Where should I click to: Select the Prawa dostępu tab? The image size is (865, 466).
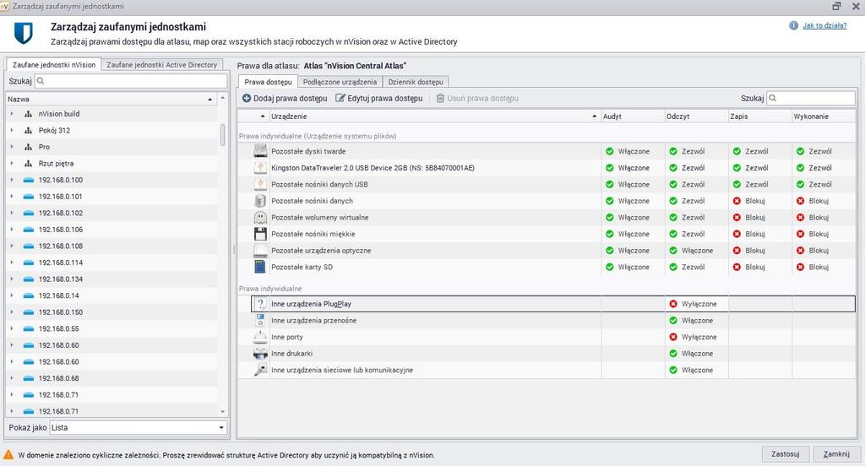(x=268, y=82)
